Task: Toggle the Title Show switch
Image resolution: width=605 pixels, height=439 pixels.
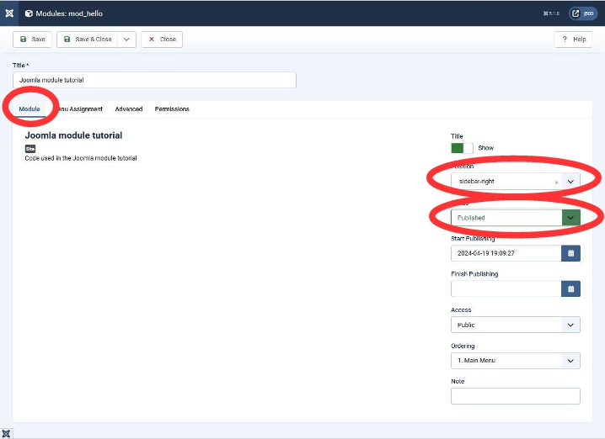Action: pyautogui.click(x=462, y=148)
